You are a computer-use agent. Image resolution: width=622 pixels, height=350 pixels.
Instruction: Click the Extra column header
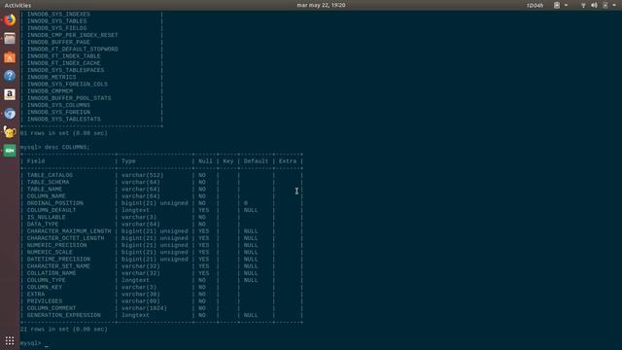tap(288, 161)
